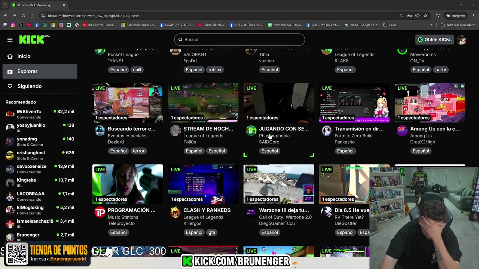
Task: Click Pankesito channel avatar icon
Action: 327,131
